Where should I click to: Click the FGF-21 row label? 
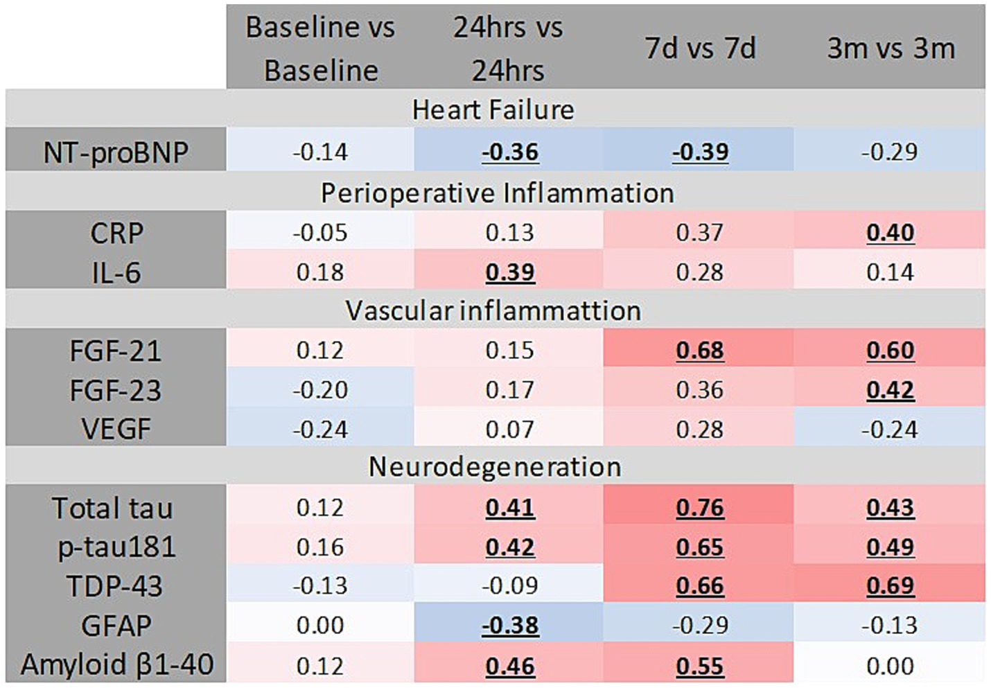click(x=116, y=351)
